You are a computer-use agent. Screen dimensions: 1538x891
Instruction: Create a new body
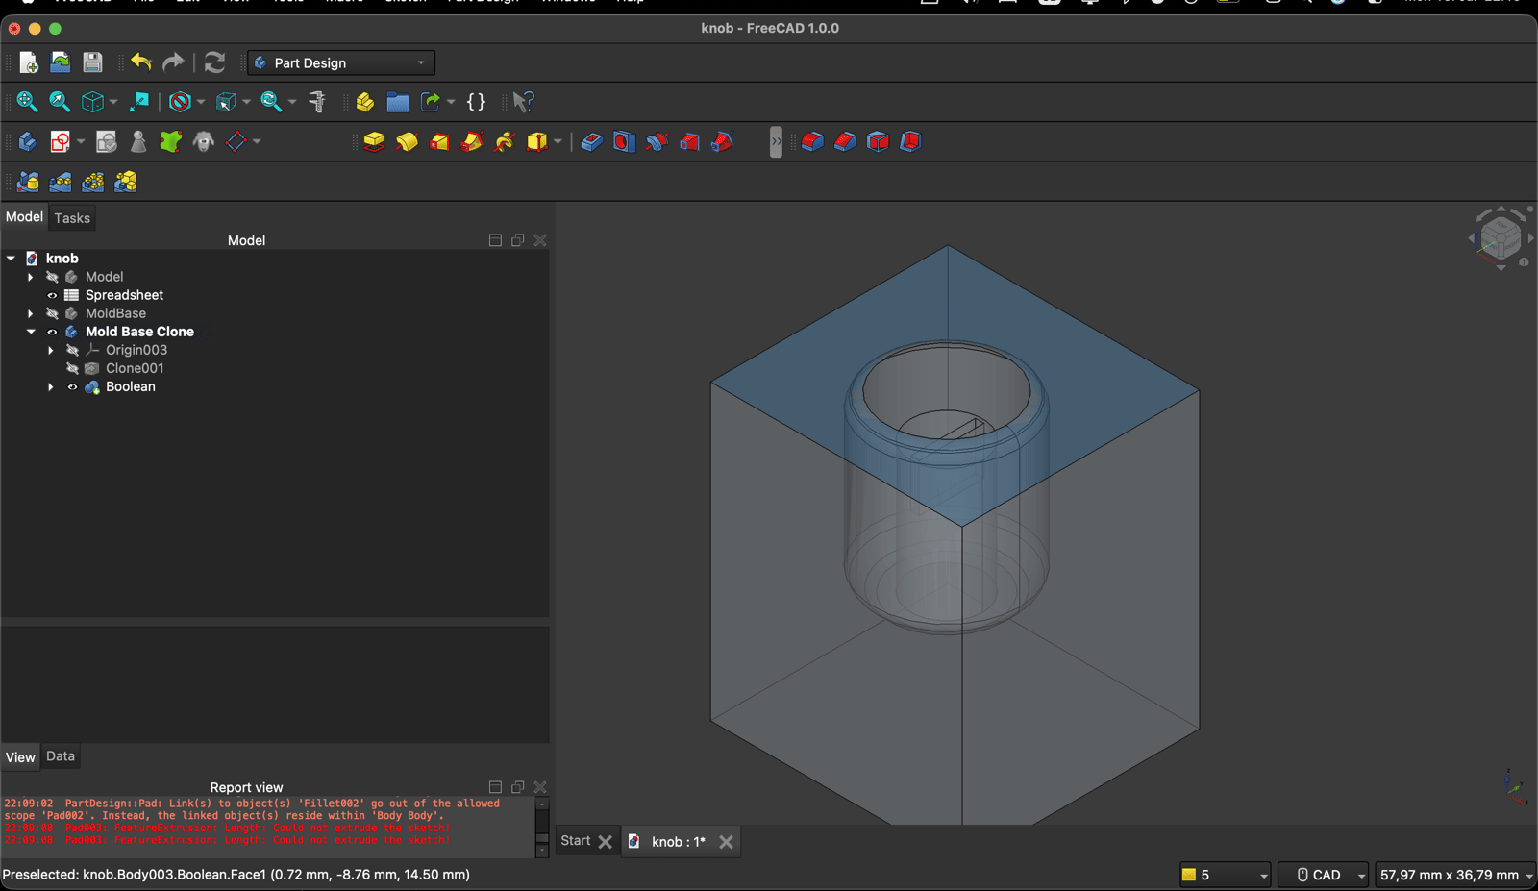click(x=27, y=142)
